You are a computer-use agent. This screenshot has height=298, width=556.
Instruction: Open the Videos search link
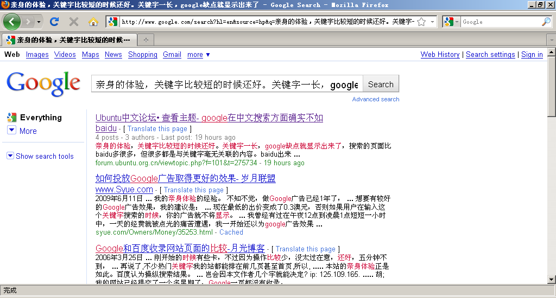[x=65, y=55]
